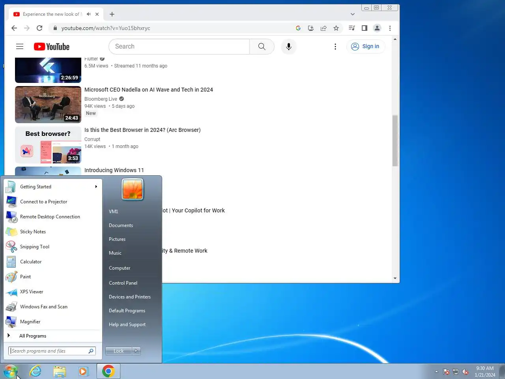
Task: Open Paint from Start menu
Action: (53, 277)
